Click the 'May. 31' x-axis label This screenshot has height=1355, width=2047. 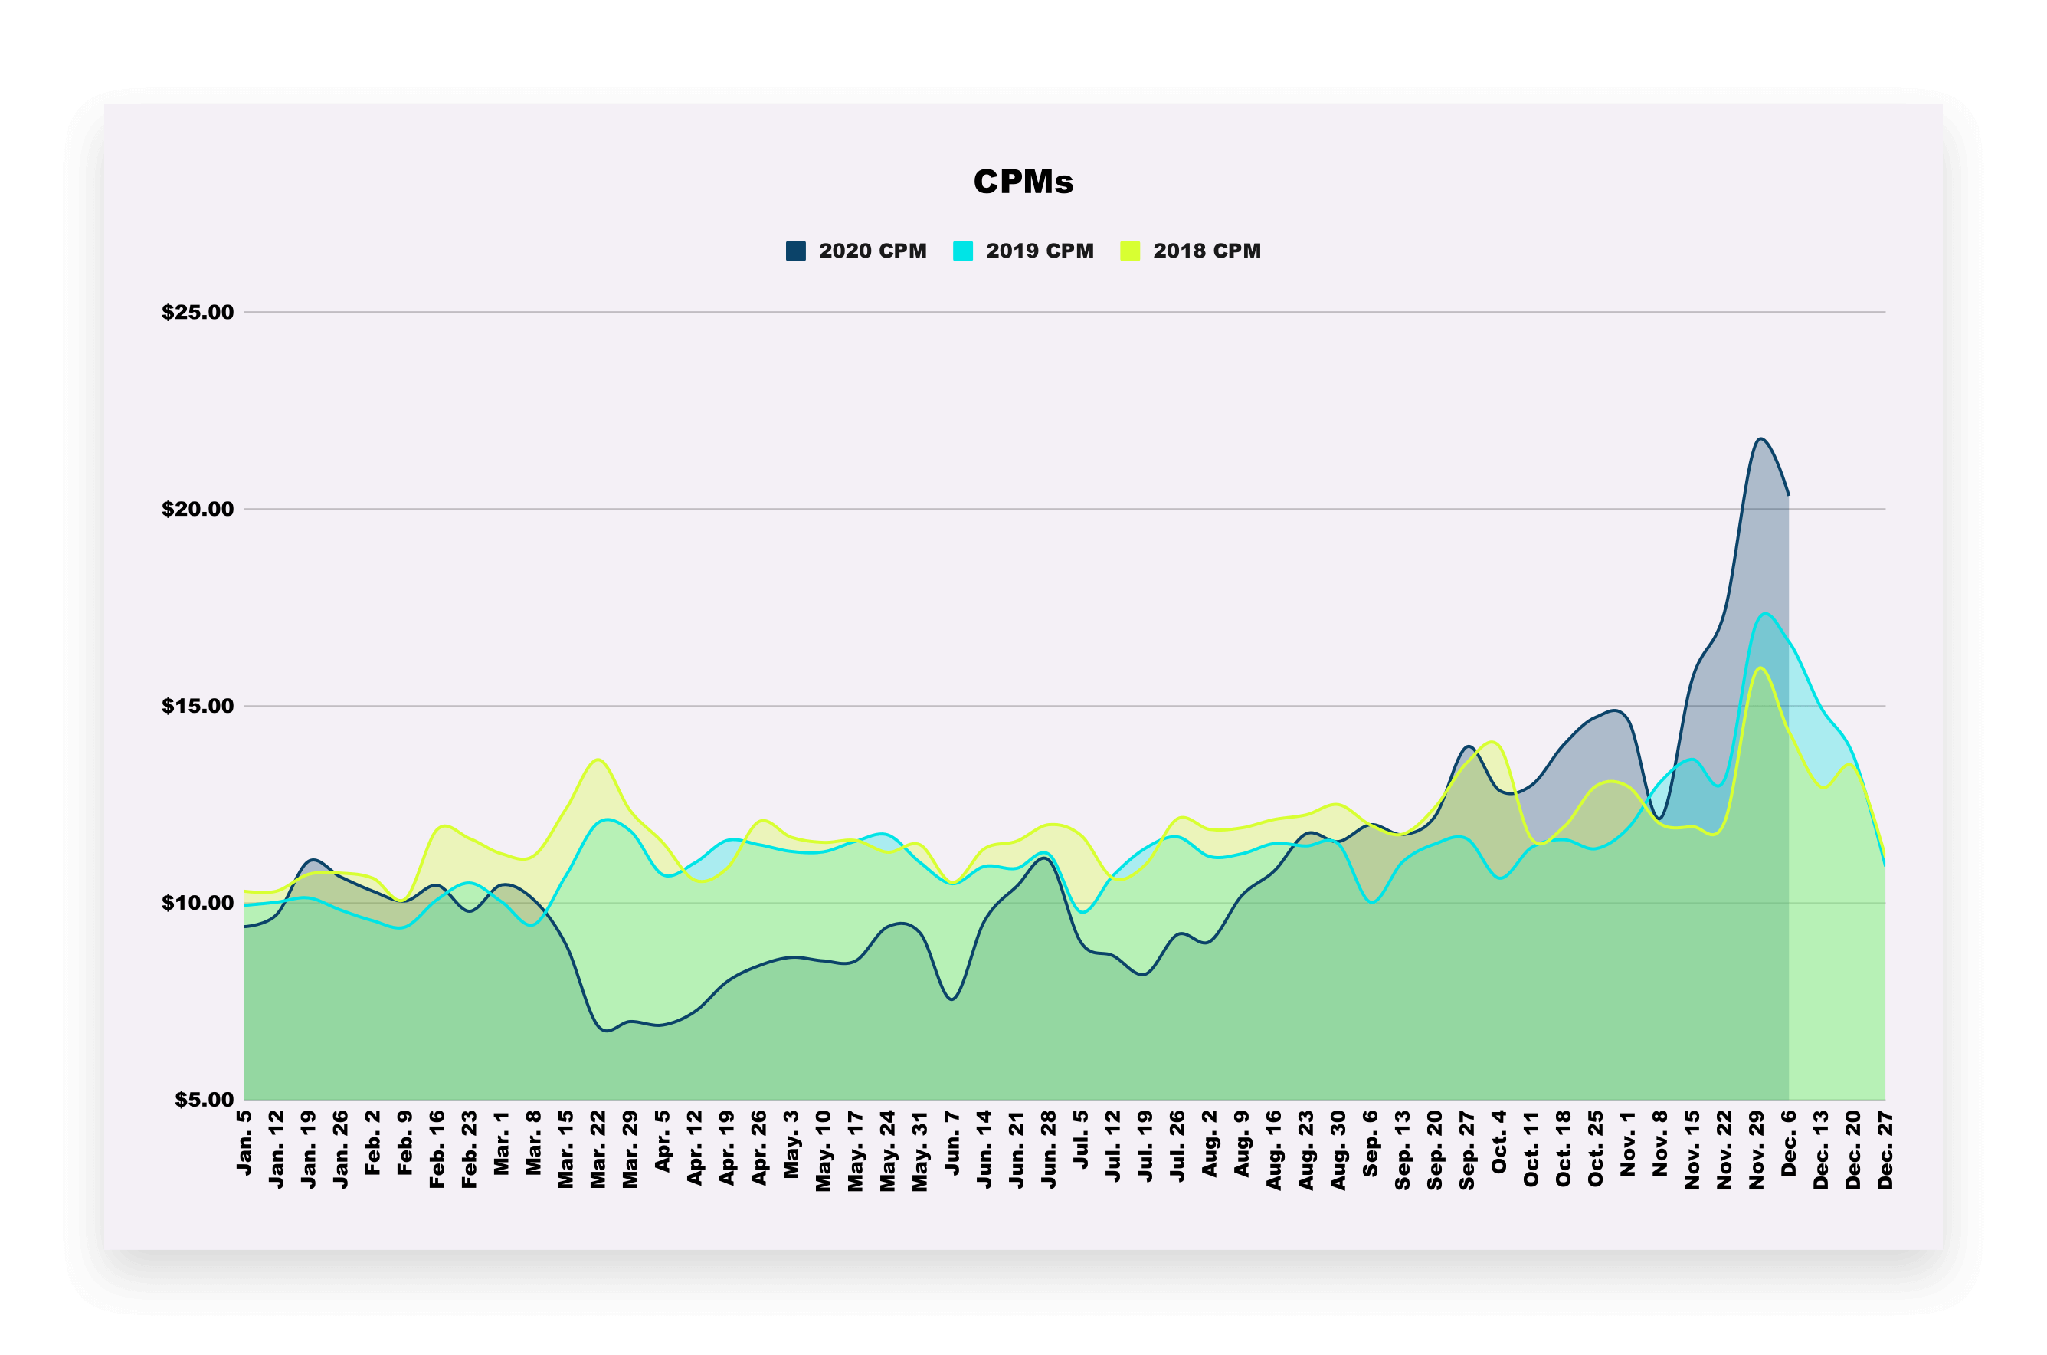(920, 1151)
